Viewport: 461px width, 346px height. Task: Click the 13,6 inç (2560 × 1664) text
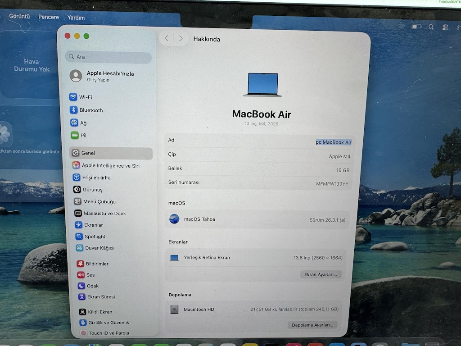pos(318,258)
